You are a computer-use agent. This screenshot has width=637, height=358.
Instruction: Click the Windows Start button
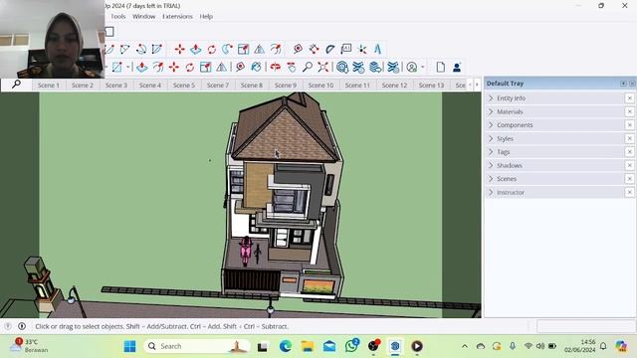click(x=129, y=346)
